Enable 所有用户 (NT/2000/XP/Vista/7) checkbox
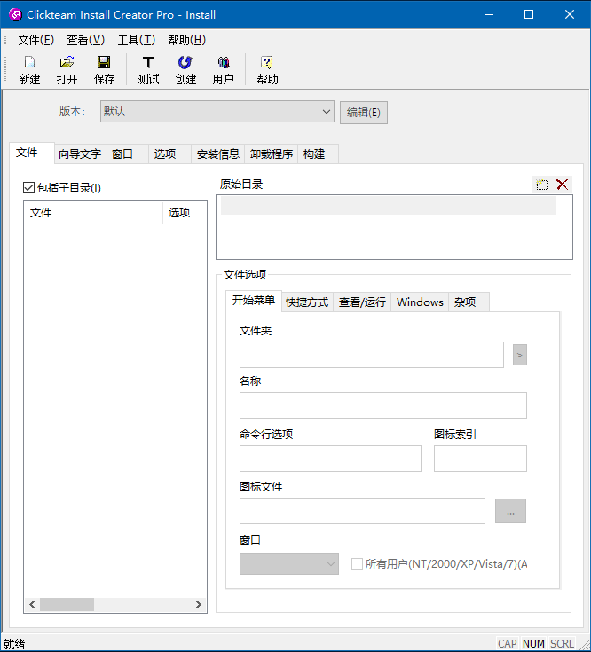The width and height of the screenshot is (591, 652). point(357,564)
